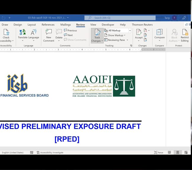Click the Delete comment icon
Screen dimensions: 192x170
point(59,32)
